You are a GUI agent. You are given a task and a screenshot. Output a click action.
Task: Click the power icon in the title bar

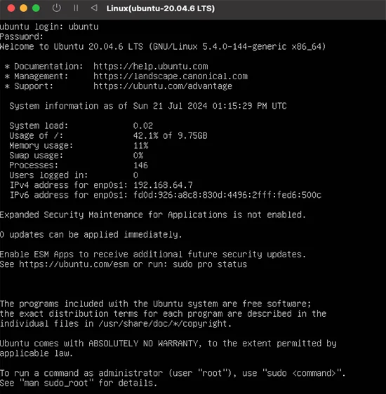pos(57,8)
